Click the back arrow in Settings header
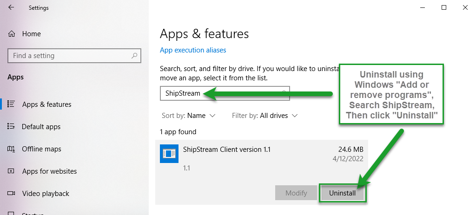 pyautogui.click(x=11, y=8)
